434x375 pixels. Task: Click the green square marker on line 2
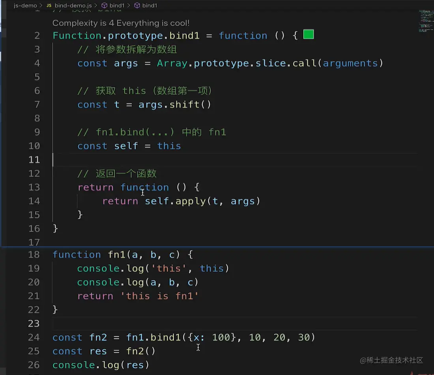[309, 35]
